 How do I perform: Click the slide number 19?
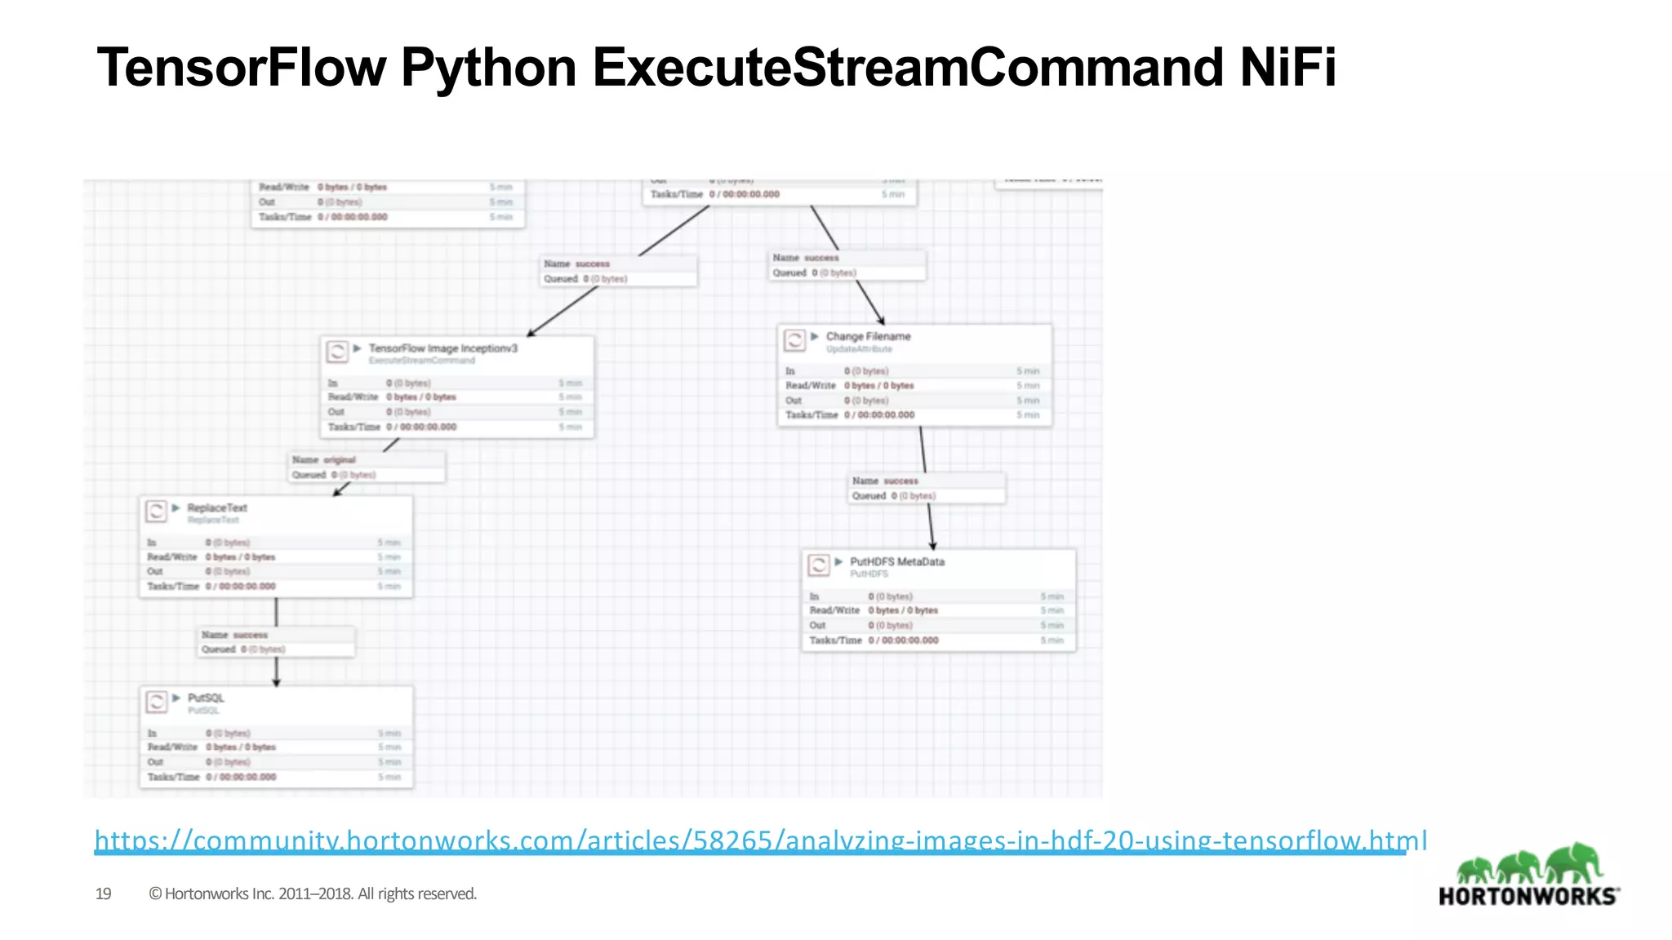103,893
